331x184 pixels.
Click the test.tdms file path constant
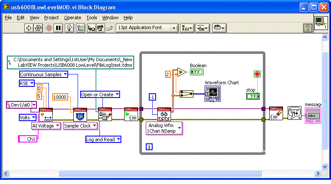tap(70, 62)
